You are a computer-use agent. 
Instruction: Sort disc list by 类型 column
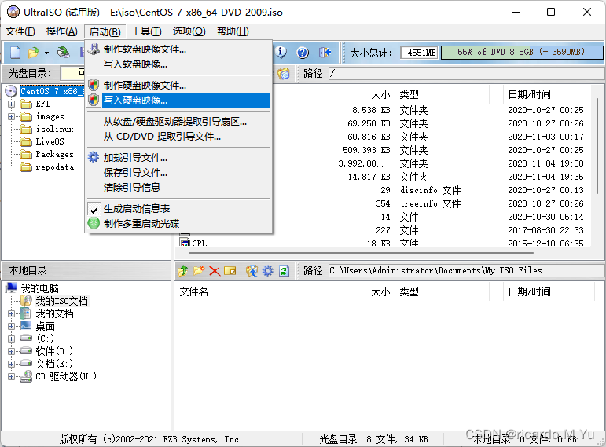442,94
